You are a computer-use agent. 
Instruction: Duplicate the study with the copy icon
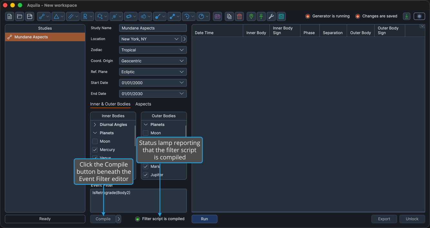pyautogui.click(x=229, y=16)
